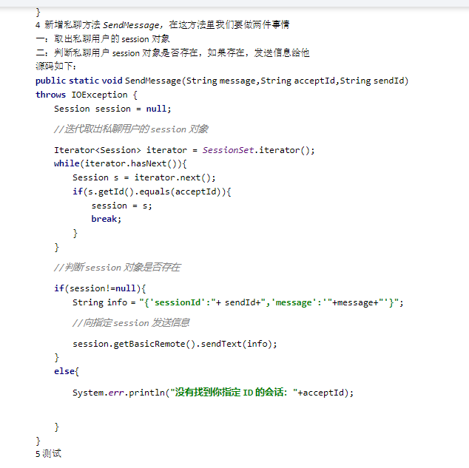The image size is (469, 468).
Task: Click the 'session = s;' assignment line
Action: tap(122, 206)
